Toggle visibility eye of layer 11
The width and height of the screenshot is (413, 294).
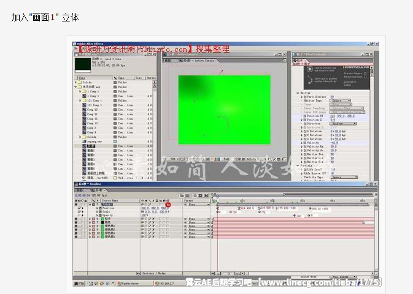coord(76,236)
